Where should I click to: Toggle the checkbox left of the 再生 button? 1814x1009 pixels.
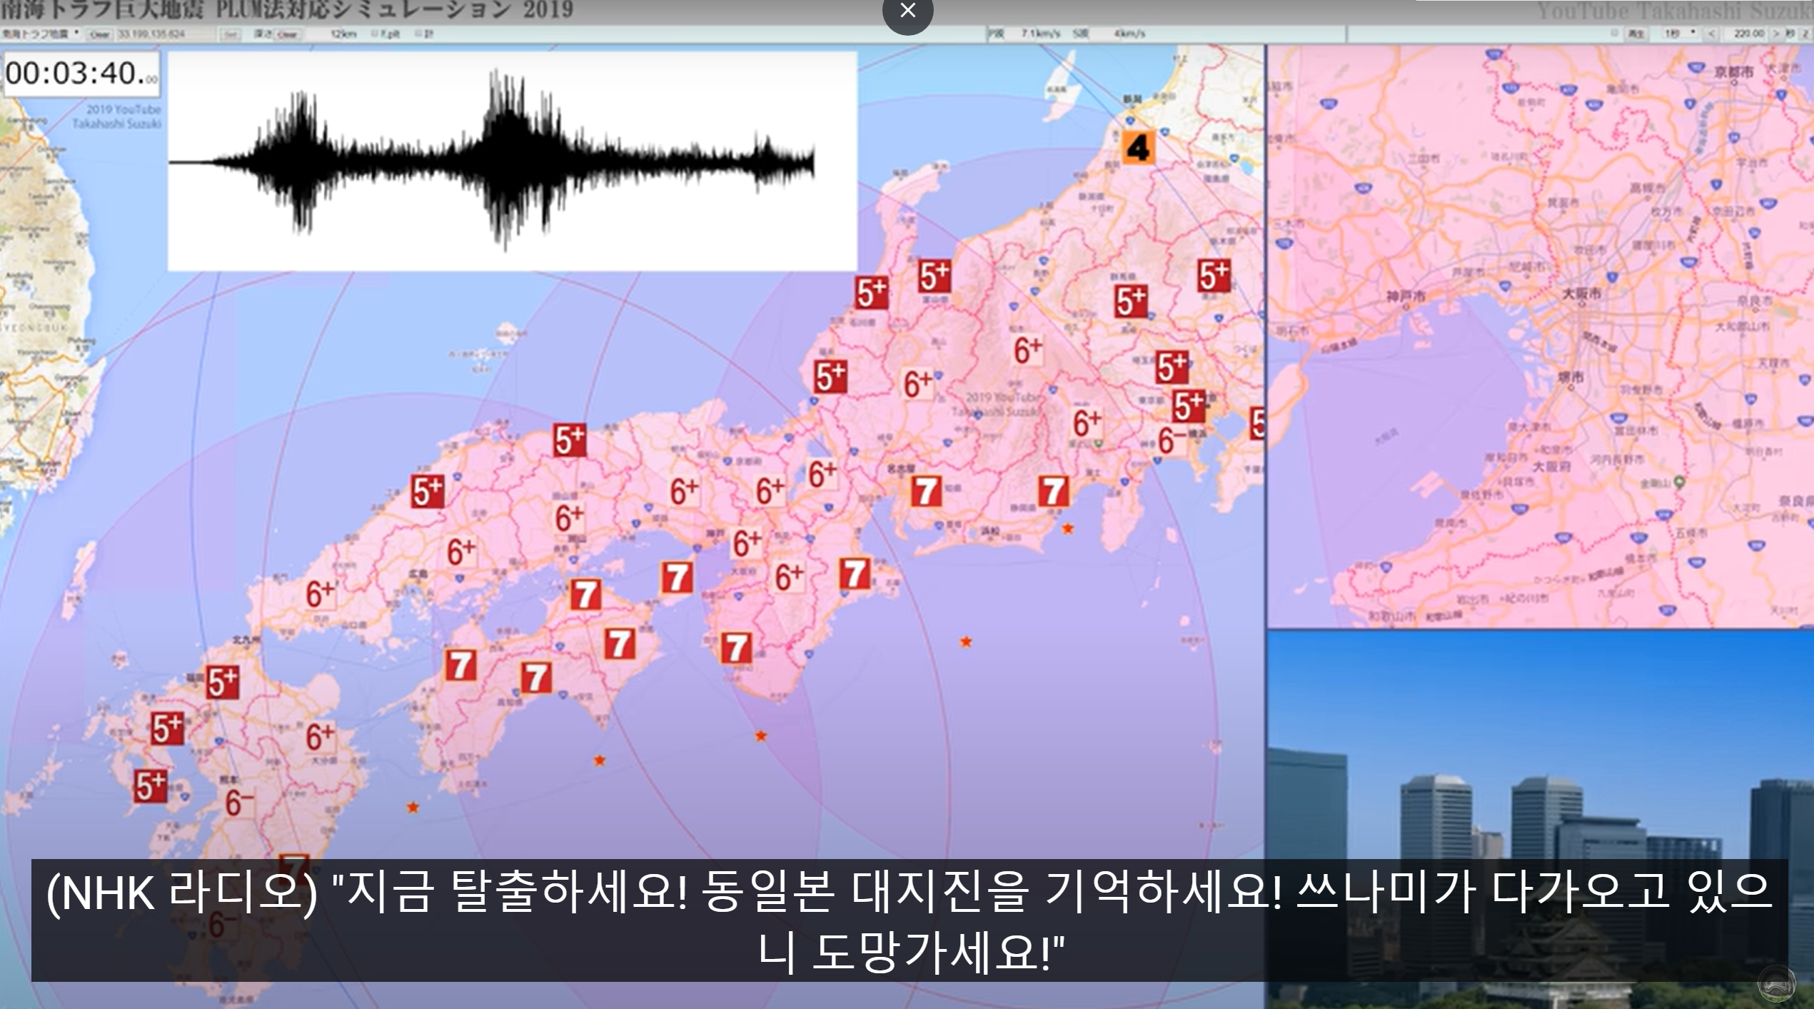click(x=1615, y=33)
